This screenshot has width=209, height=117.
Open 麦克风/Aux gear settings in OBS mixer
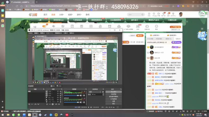pyautogui.click(x=84, y=95)
